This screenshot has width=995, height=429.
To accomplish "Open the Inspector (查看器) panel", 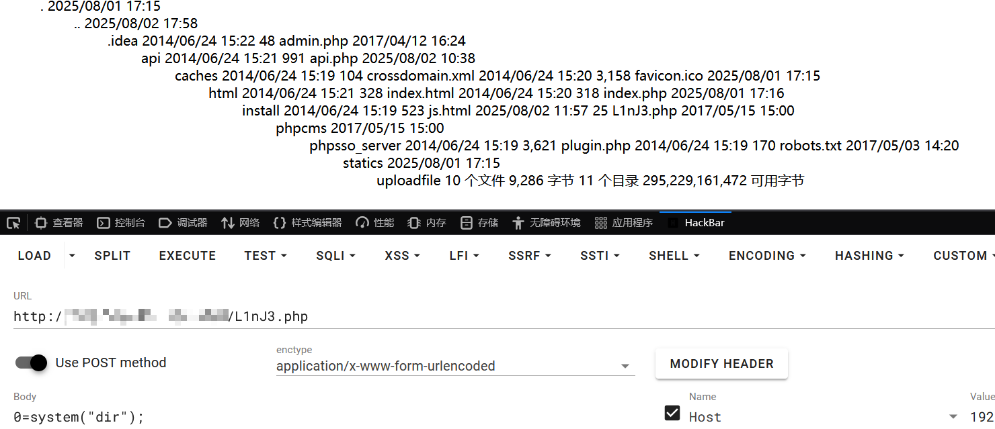I will pyautogui.click(x=59, y=223).
